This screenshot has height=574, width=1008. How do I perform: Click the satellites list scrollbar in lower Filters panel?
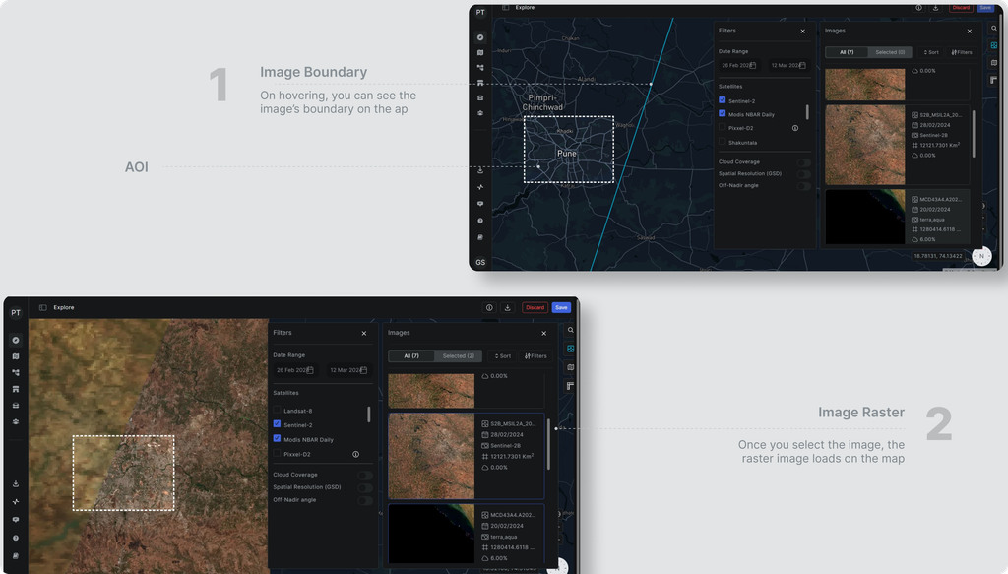point(369,415)
